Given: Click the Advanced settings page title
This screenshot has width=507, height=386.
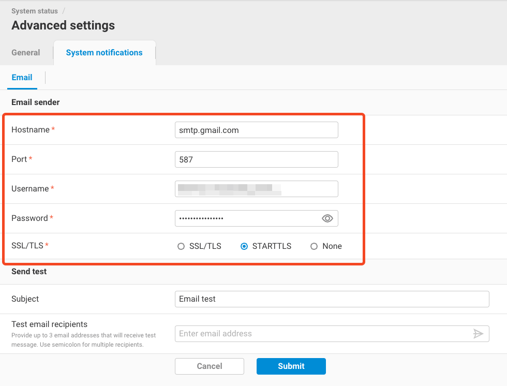Looking at the screenshot, I should [x=63, y=25].
